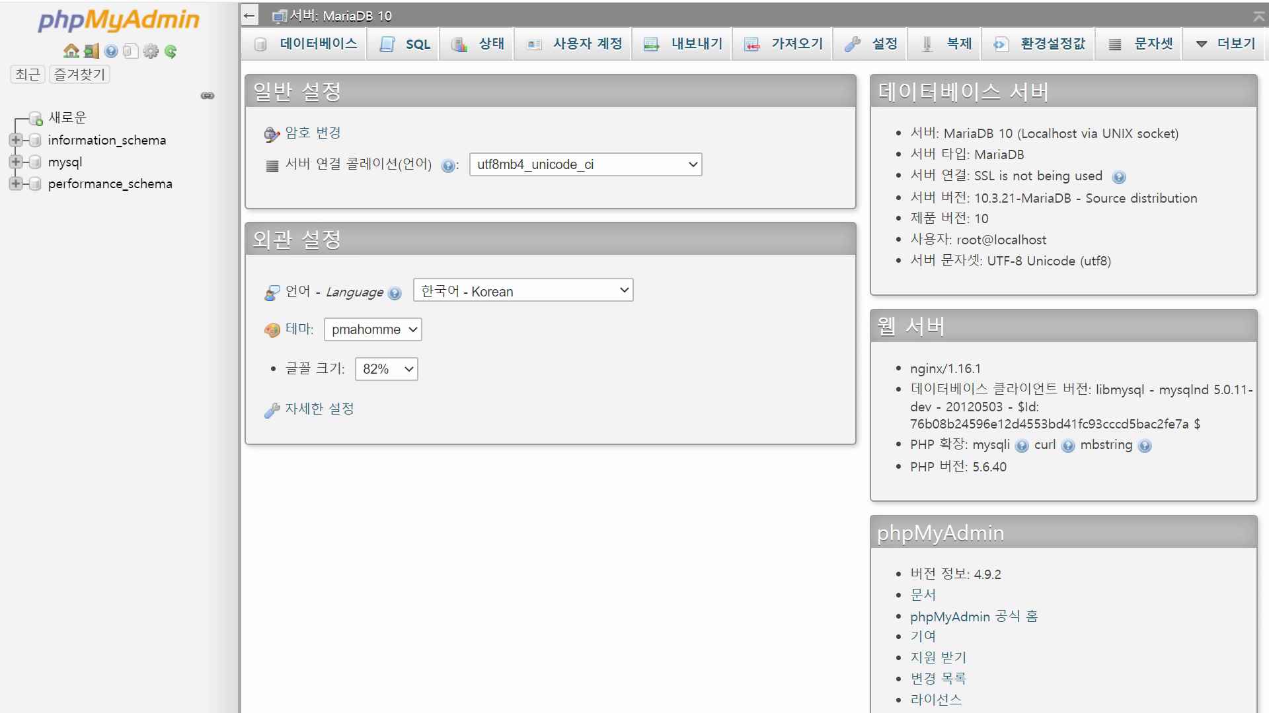The image size is (1269, 713).
Task: Click the navigation panel settings gear icon
Action: [x=151, y=51]
